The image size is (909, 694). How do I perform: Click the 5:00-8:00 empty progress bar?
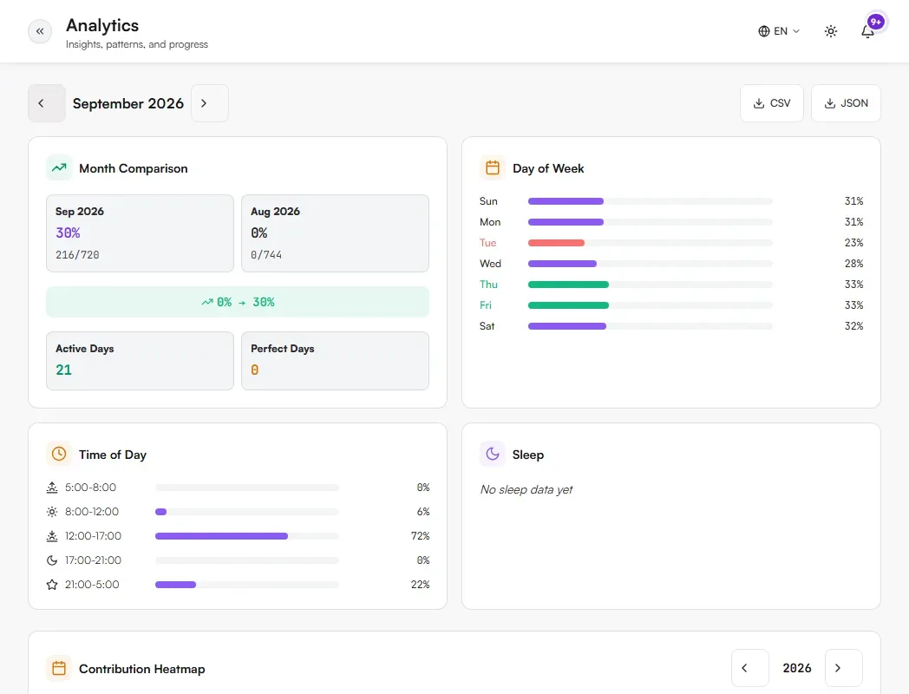247,488
